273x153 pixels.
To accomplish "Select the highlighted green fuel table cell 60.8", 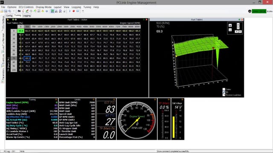I will tap(21, 31).
